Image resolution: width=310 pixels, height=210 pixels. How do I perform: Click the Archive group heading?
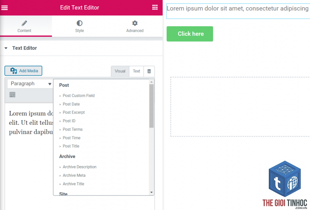point(67,156)
